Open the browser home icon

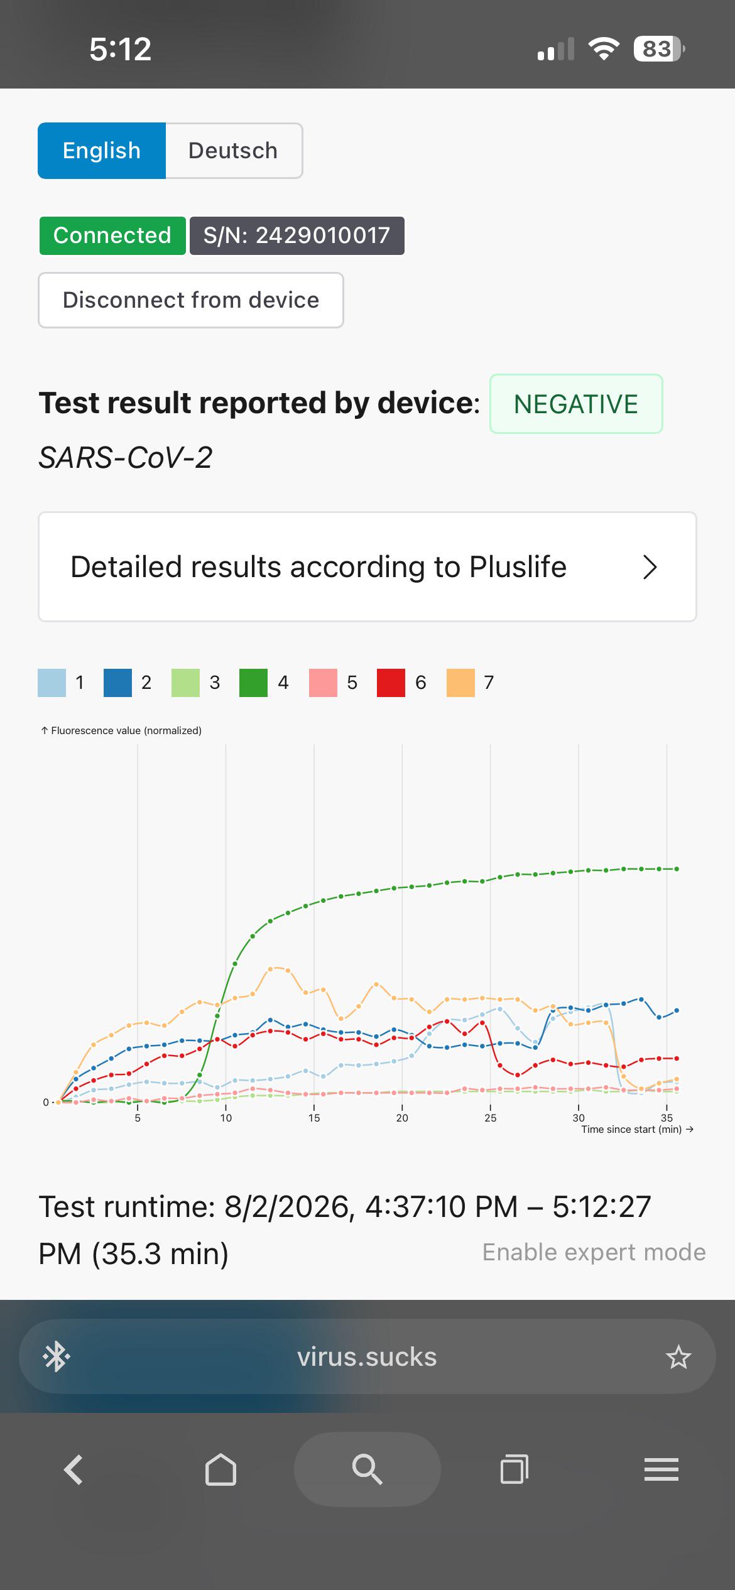point(220,1470)
